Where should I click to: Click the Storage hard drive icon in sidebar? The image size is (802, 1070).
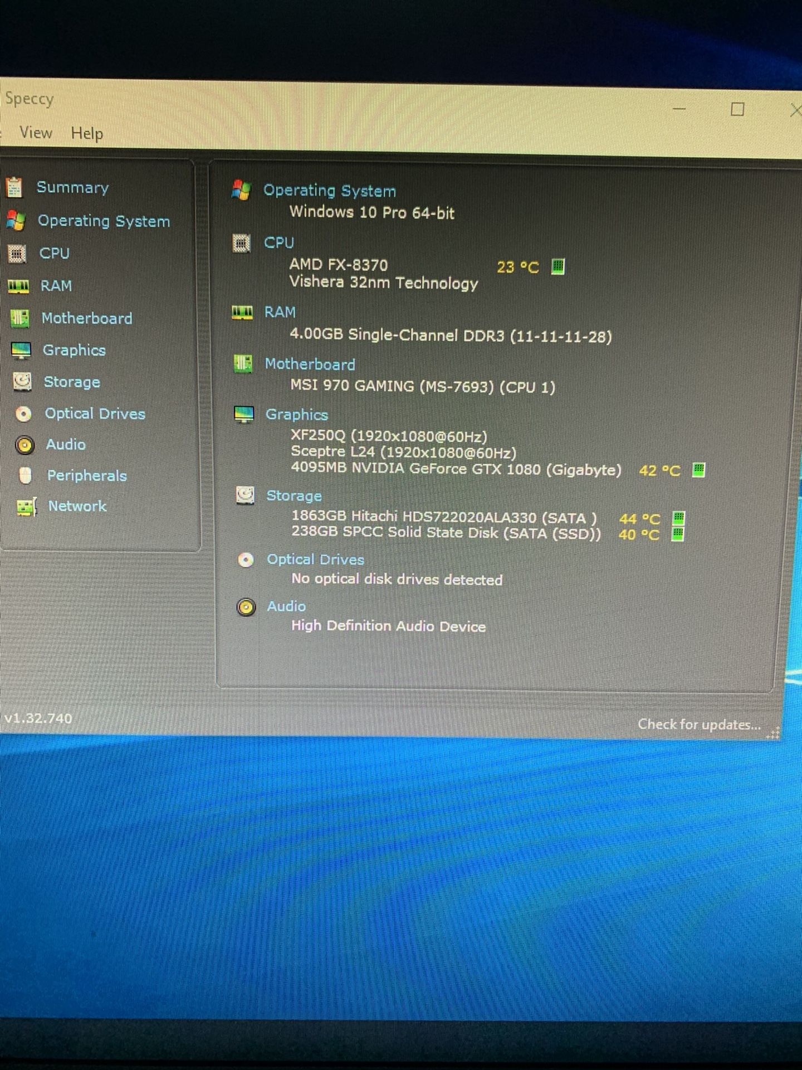coord(22,382)
